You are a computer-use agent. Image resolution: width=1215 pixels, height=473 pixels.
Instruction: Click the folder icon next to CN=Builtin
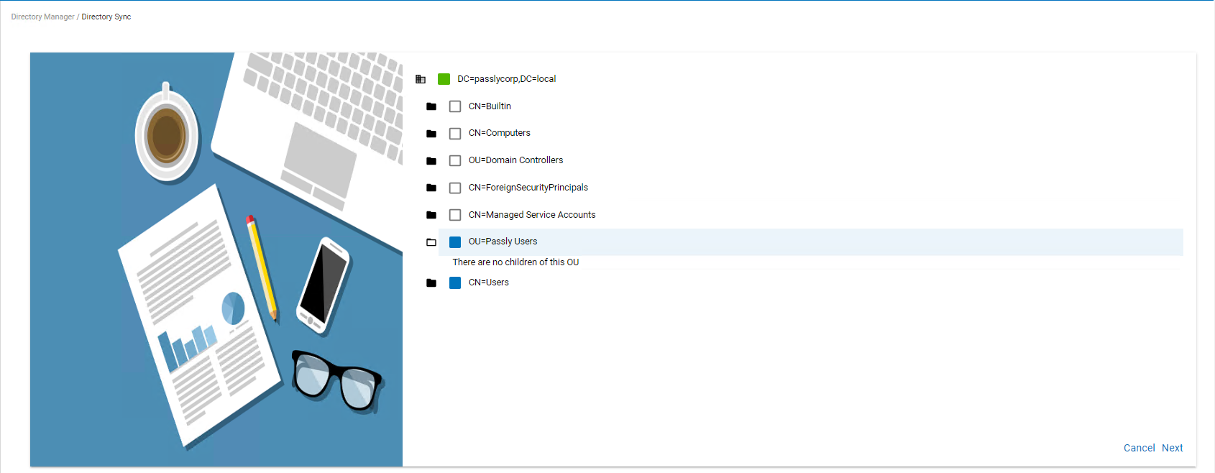tap(431, 106)
